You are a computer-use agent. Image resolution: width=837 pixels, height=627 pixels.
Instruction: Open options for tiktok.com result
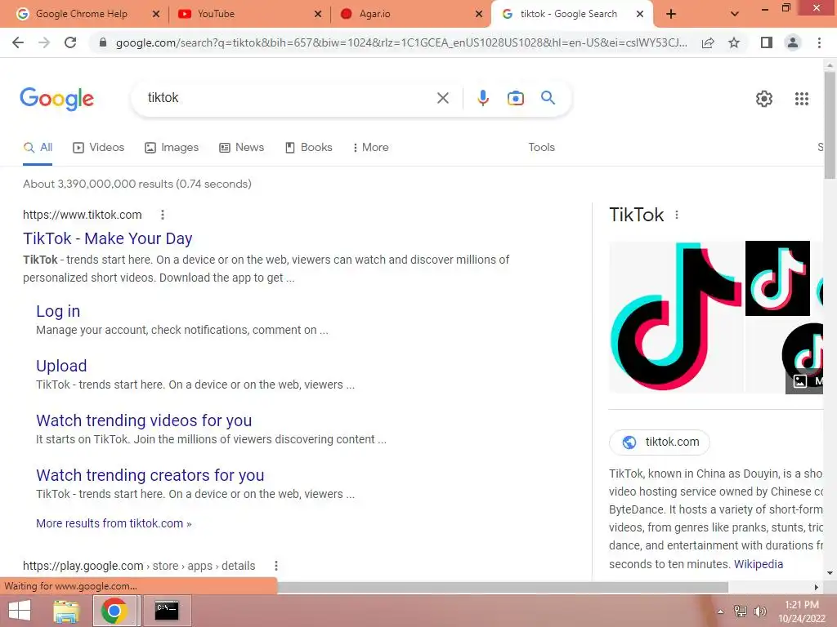(163, 215)
